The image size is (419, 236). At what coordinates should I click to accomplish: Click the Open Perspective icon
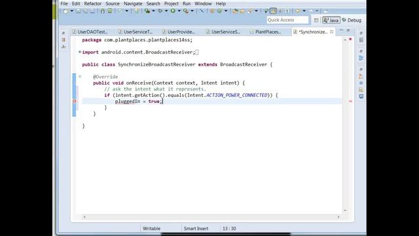coord(316,20)
